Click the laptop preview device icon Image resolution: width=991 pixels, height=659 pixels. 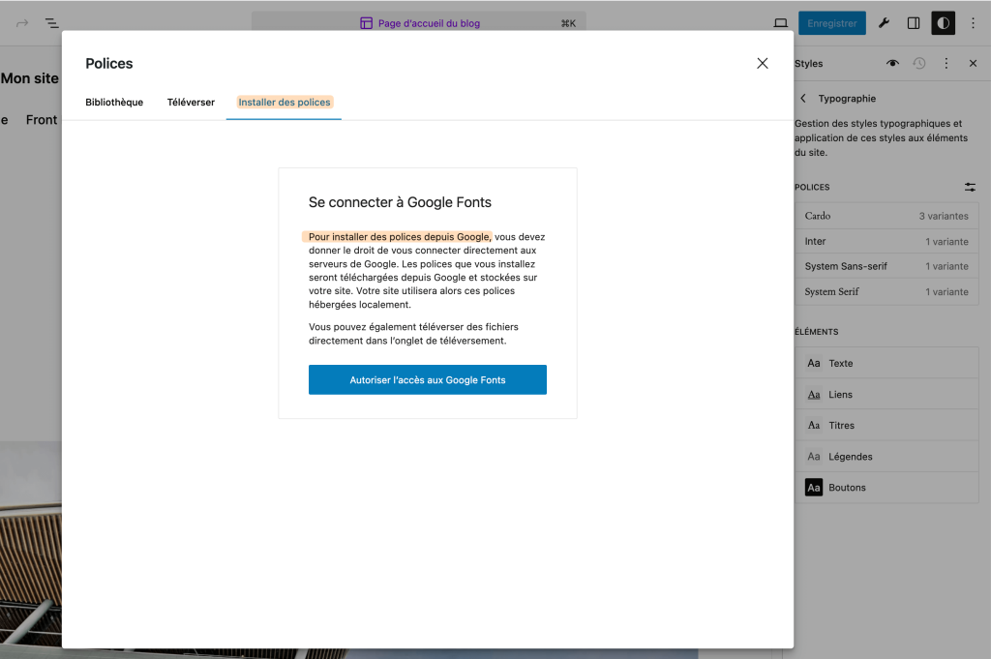tap(781, 23)
